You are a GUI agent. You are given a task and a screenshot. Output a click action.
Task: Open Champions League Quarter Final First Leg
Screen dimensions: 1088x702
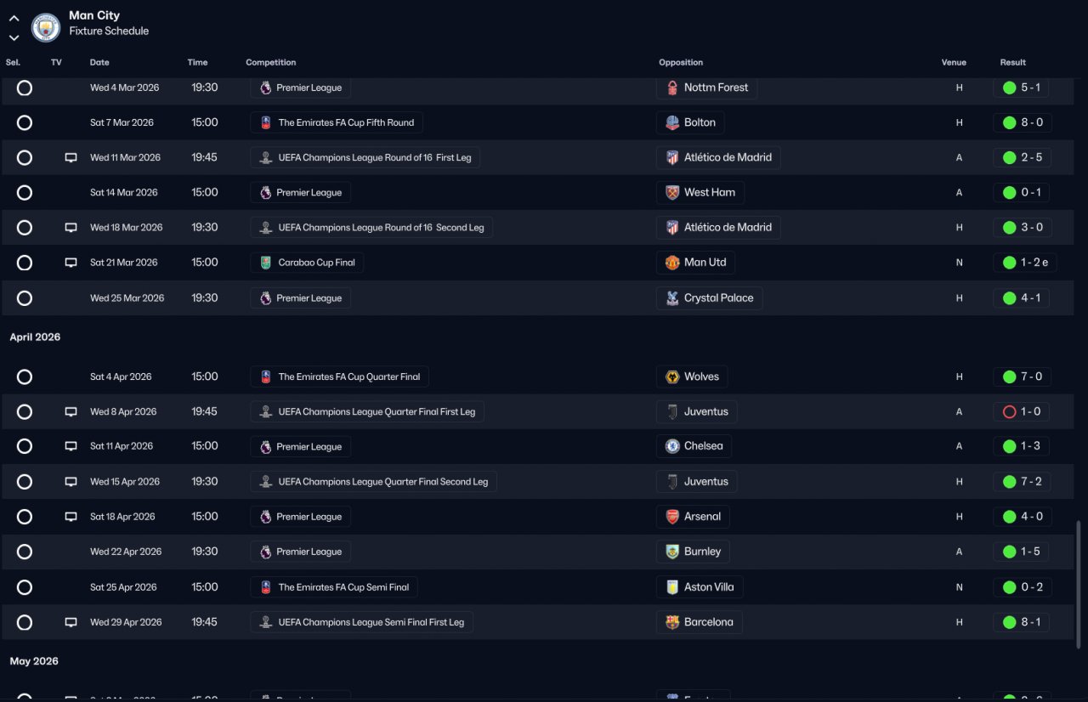coord(367,411)
